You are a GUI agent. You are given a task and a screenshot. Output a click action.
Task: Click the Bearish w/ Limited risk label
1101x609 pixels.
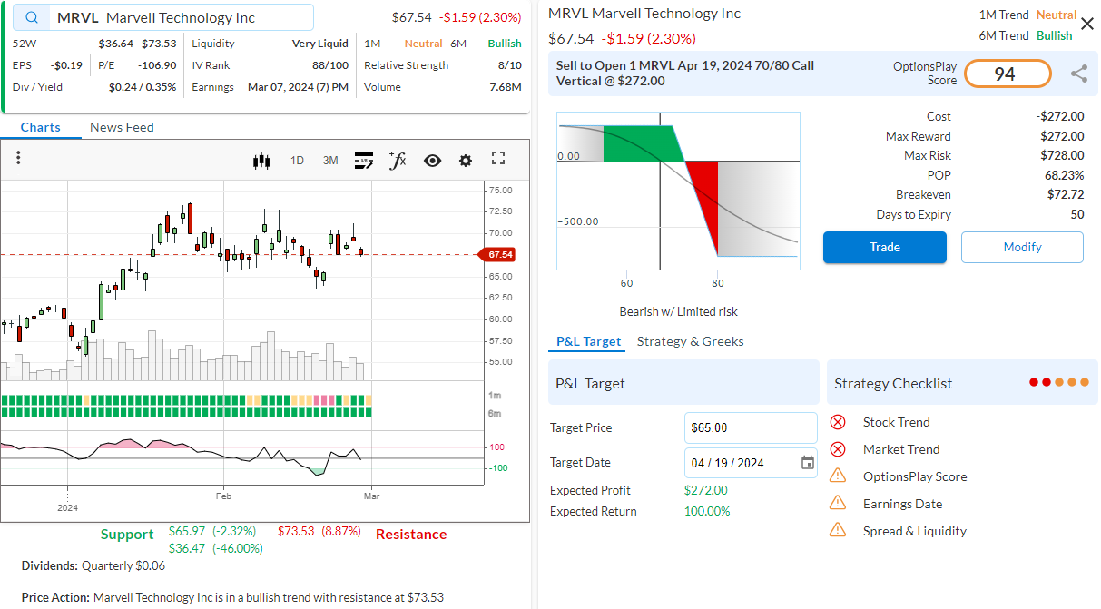(679, 311)
